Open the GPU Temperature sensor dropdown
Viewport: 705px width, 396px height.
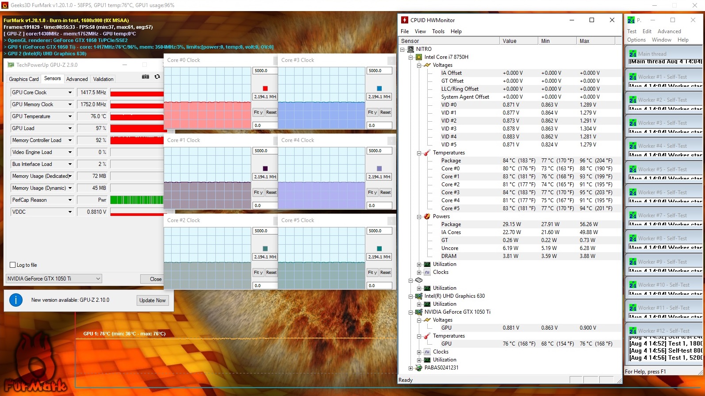(x=70, y=116)
